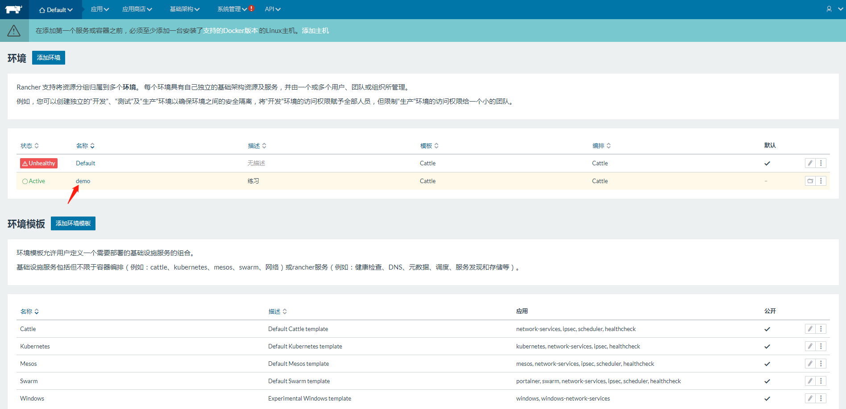This screenshot has width=846, height=409.
Task: Select the Windows template name
Action: pos(32,398)
